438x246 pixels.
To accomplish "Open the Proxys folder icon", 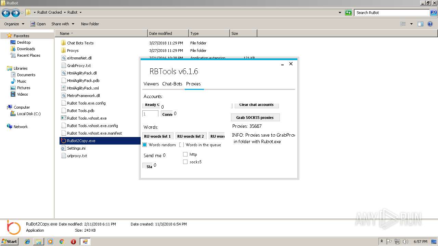I will [63, 51].
